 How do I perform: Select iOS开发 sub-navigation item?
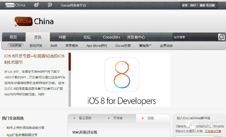(16, 45)
